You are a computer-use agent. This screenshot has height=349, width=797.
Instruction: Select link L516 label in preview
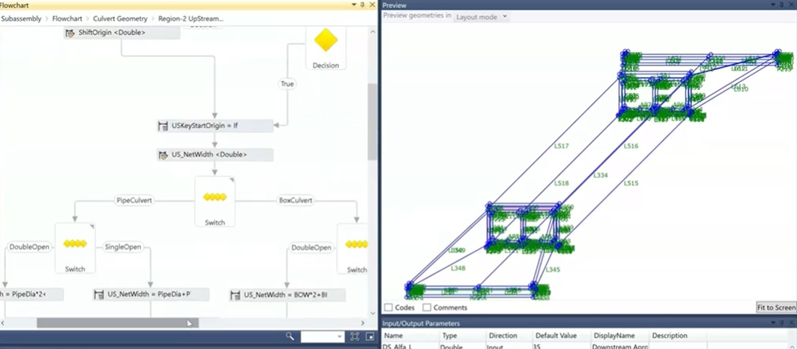pyautogui.click(x=631, y=147)
